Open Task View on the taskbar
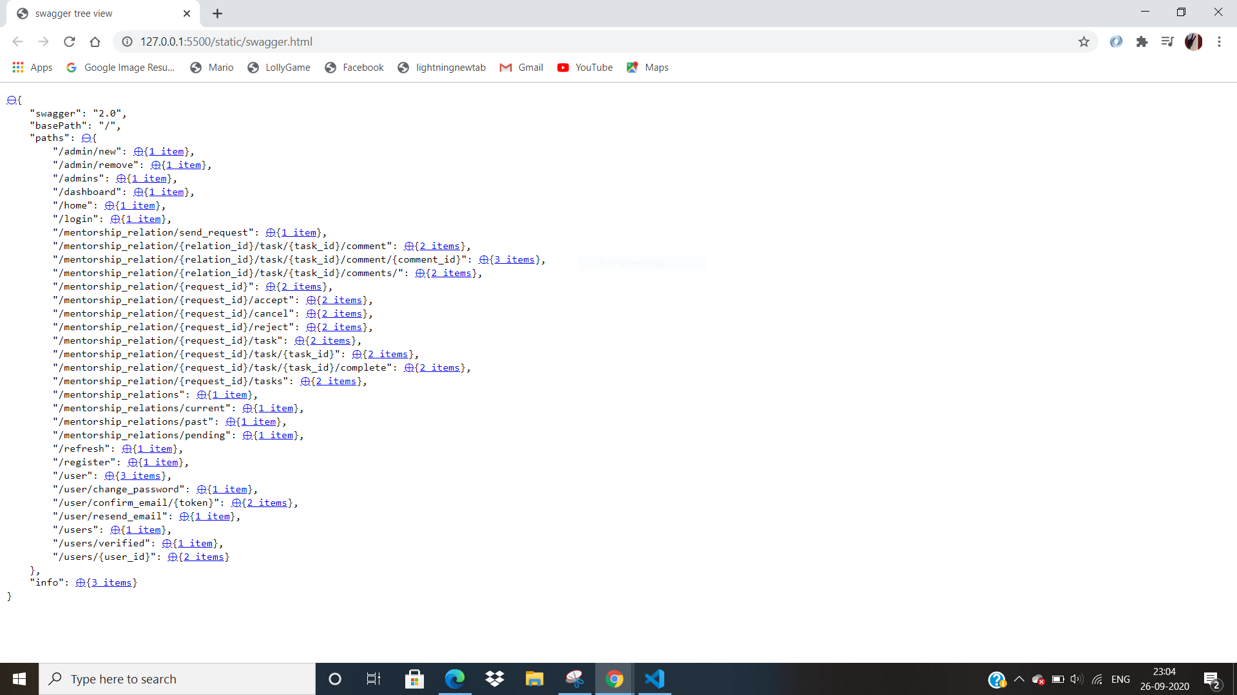This screenshot has width=1237, height=695. (x=373, y=679)
